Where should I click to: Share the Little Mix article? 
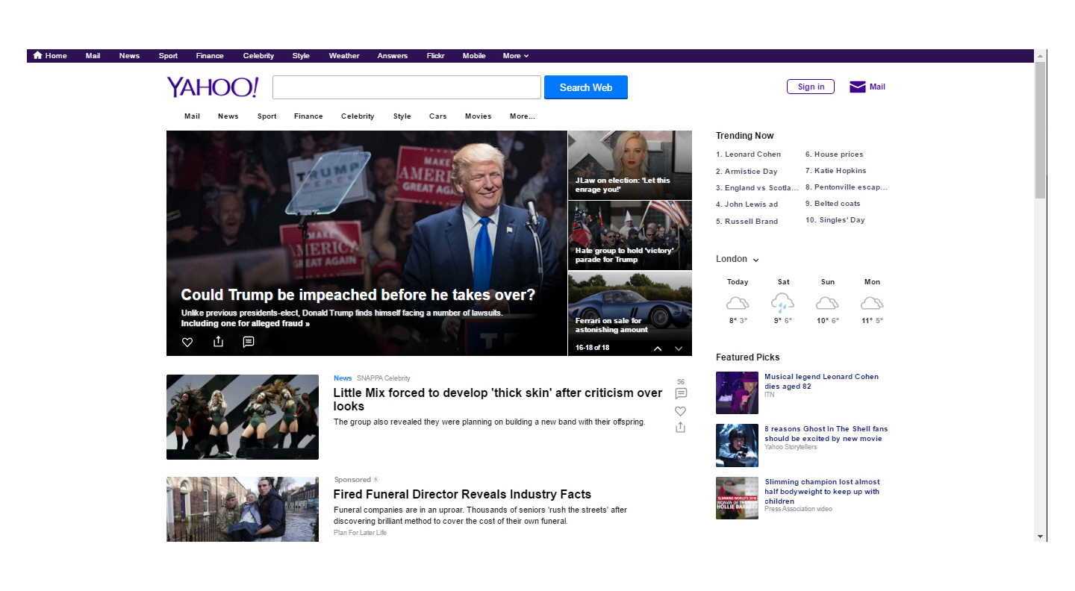point(680,427)
